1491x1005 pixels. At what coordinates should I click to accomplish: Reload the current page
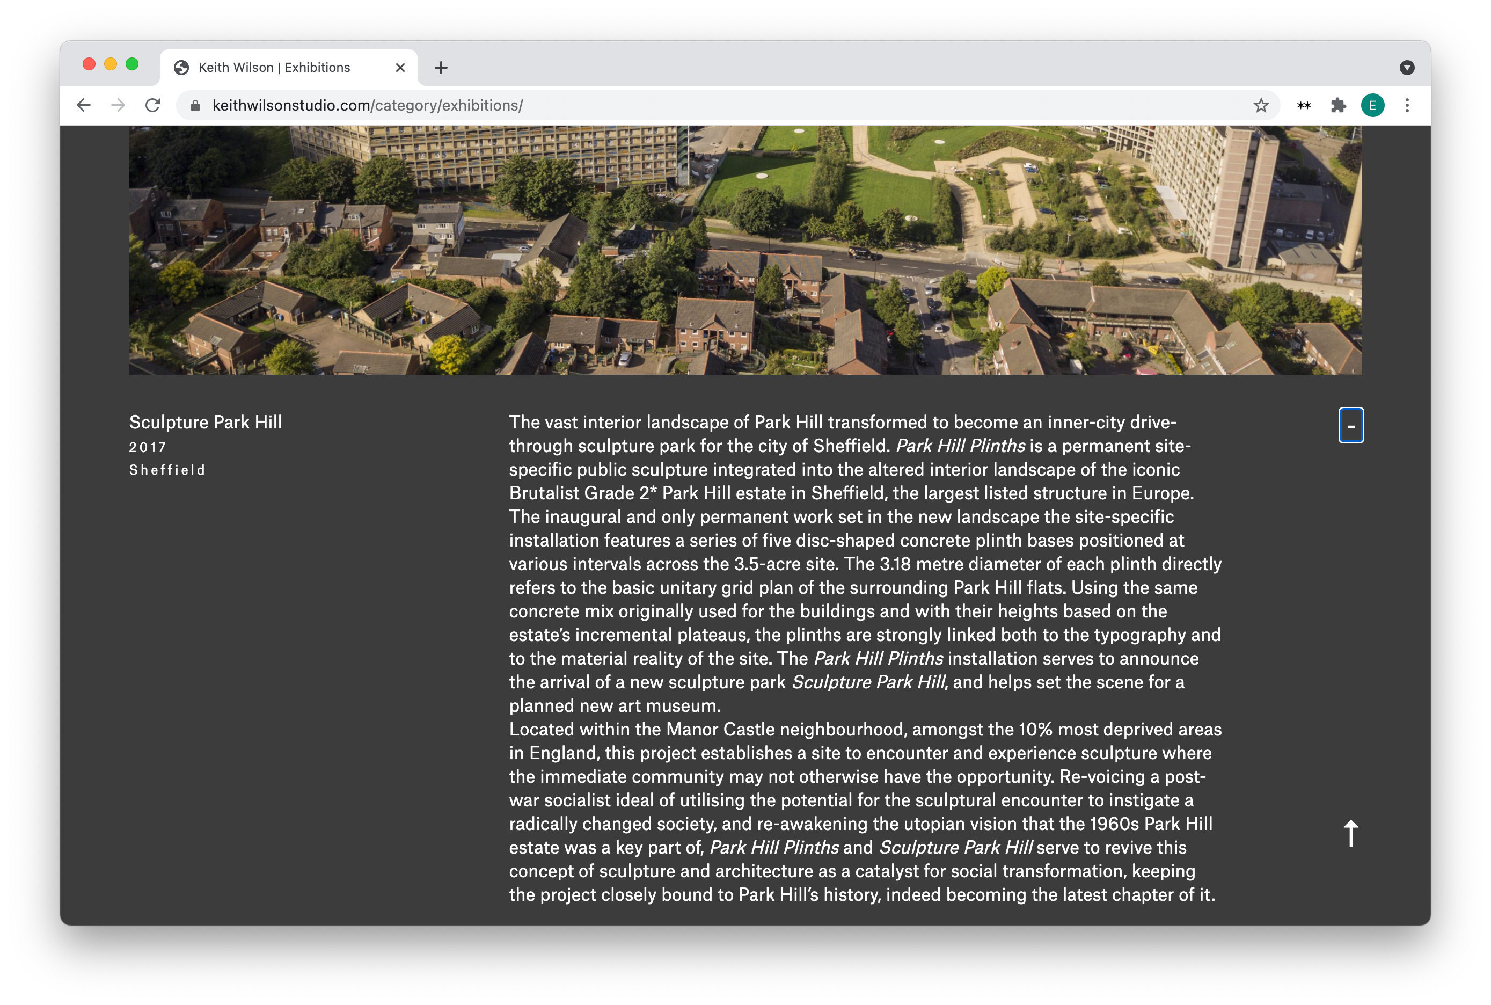[x=152, y=105]
